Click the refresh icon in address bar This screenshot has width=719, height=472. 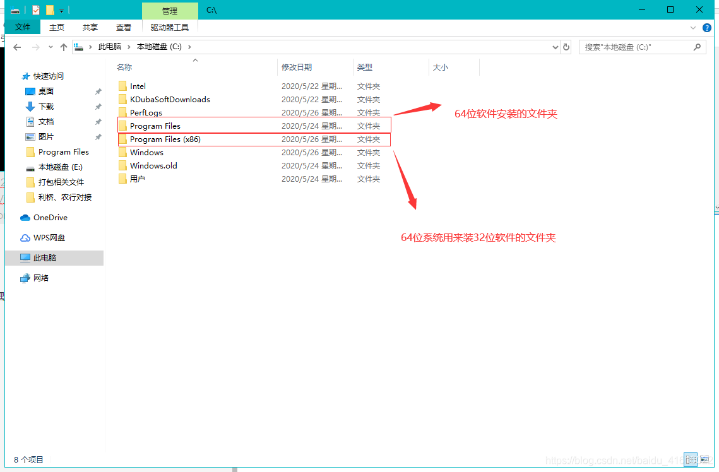point(566,46)
